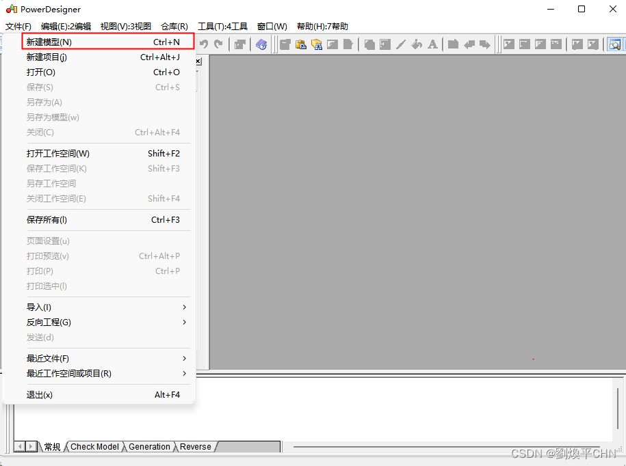The height and width of the screenshot is (466, 626).
Task: Open the 视图(V) menu
Action: pyautogui.click(x=126, y=27)
